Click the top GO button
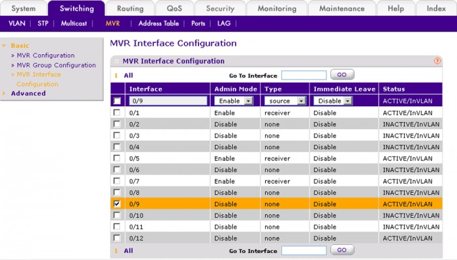The width and height of the screenshot is (457, 260). 342,75
